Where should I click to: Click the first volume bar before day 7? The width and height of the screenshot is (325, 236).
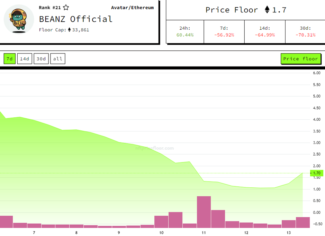coord(6,222)
